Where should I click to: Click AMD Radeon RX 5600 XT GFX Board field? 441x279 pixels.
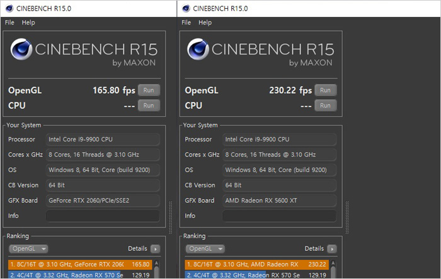point(280,200)
